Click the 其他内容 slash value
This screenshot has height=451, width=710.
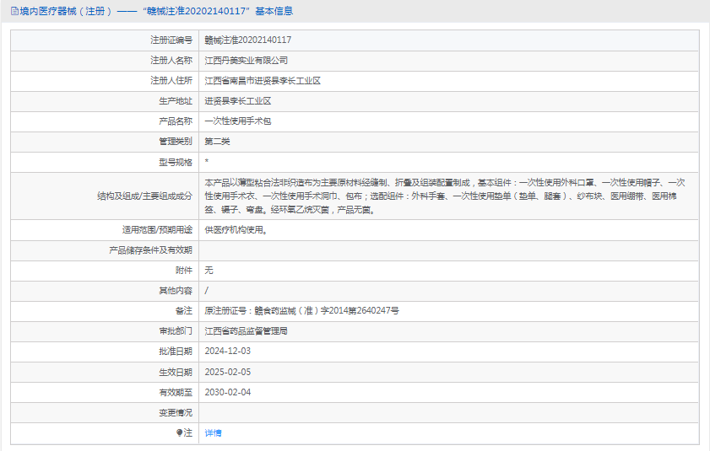[x=207, y=291]
